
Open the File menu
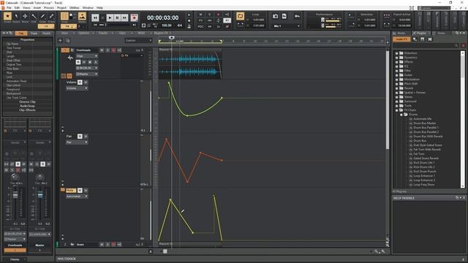pyautogui.click(x=9, y=8)
